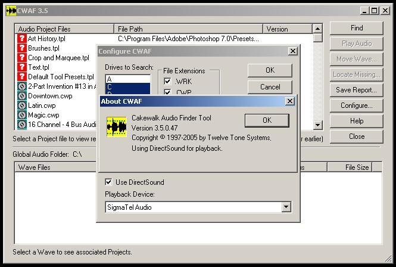The width and height of the screenshot is (396, 267).
Task: Click OK in the Configure CWAF dialog
Action: [x=270, y=70]
